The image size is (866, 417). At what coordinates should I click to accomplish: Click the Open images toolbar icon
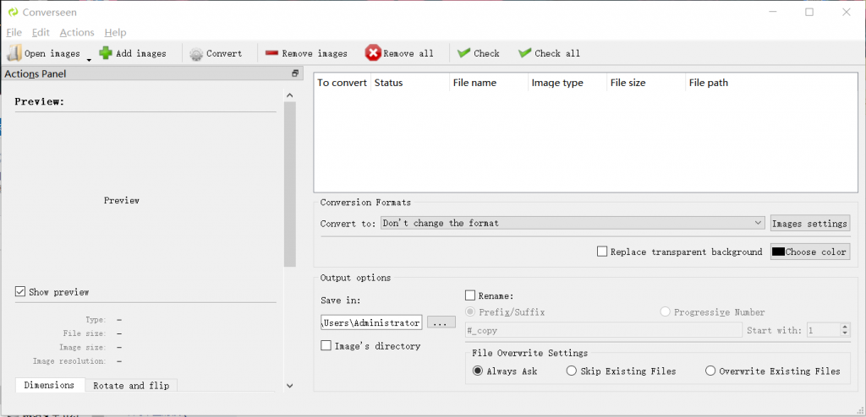14,53
